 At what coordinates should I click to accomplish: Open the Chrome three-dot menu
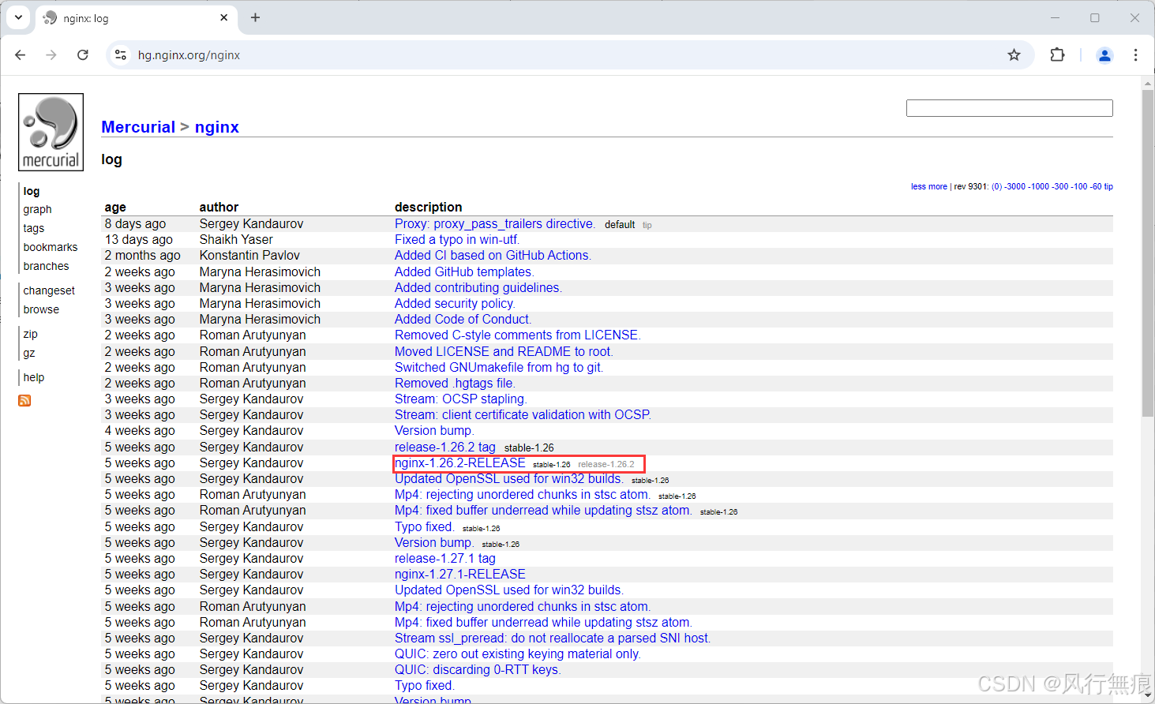pos(1135,54)
